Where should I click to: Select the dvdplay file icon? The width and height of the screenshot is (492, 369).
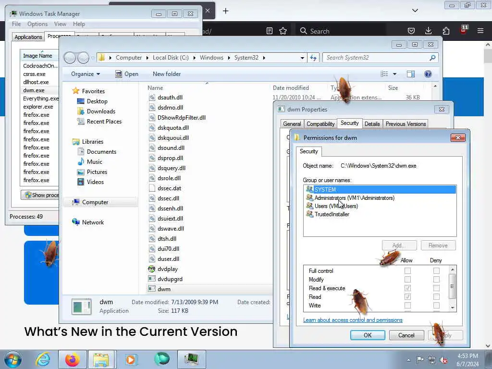pos(151,269)
